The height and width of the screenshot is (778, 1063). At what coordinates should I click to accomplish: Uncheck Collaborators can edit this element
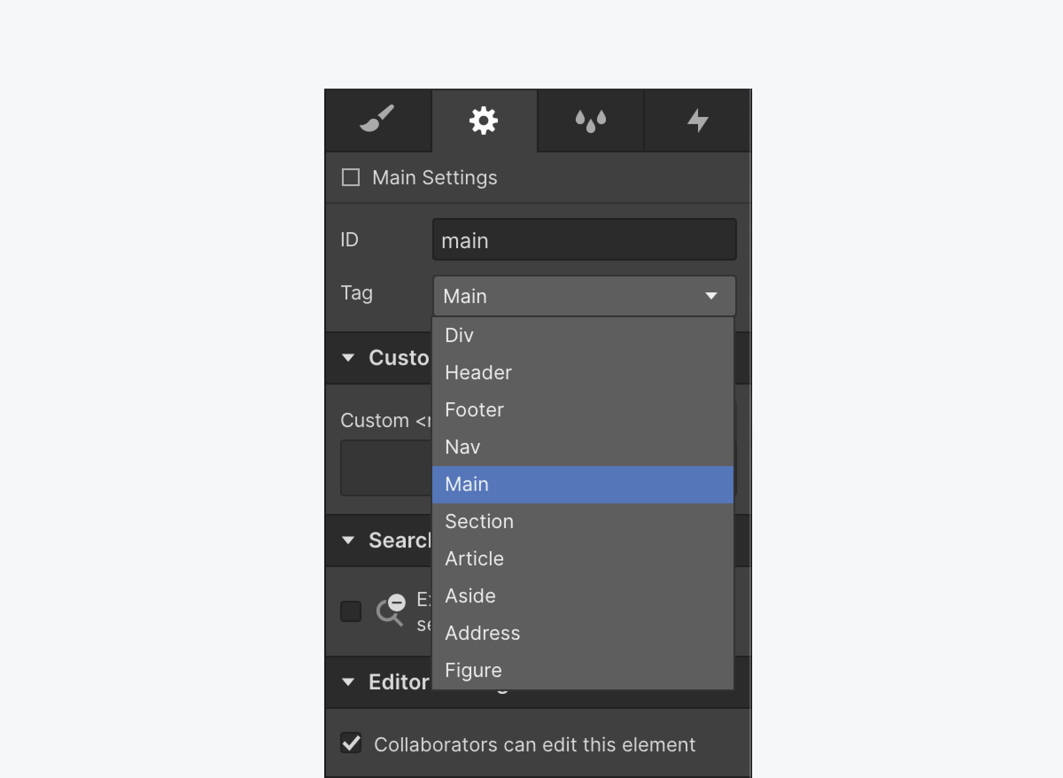coord(351,743)
